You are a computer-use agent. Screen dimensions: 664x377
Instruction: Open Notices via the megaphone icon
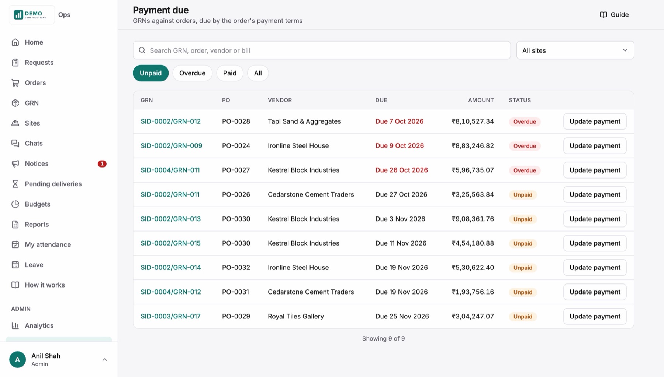15,164
